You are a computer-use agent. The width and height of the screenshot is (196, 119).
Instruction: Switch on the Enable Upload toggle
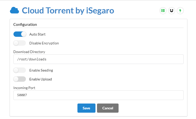click(20, 79)
